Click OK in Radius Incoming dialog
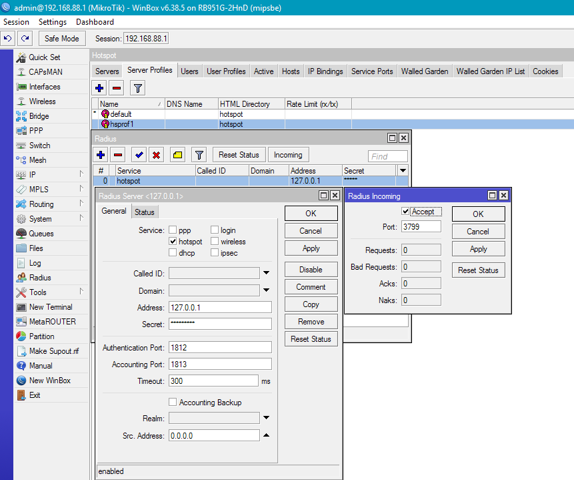This screenshot has width=574, height=480. (x=478, y=214)
